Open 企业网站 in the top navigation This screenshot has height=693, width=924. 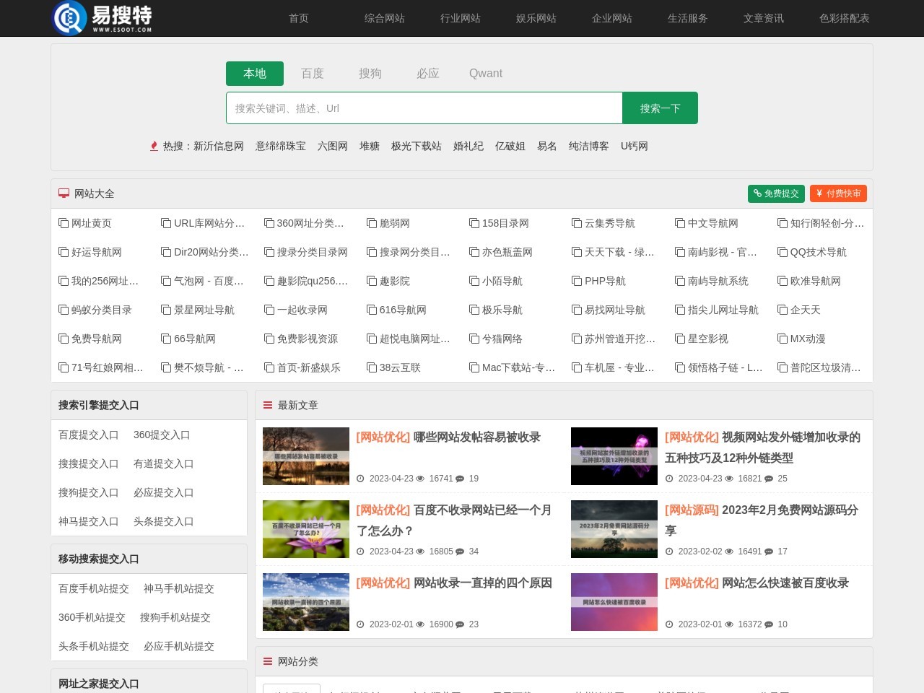point(612,18)
